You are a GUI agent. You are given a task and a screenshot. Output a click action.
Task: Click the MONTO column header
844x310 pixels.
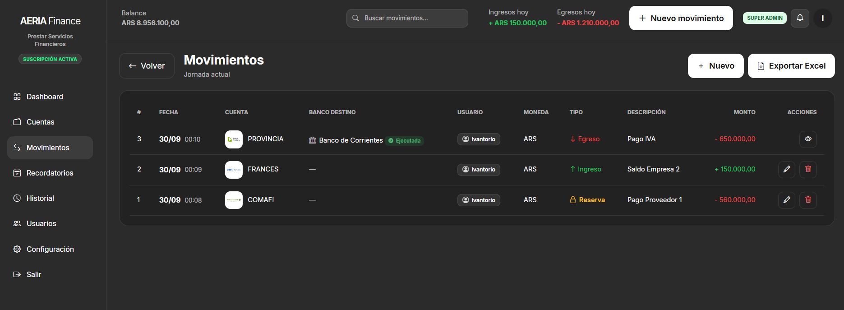[x=744, y=112]
